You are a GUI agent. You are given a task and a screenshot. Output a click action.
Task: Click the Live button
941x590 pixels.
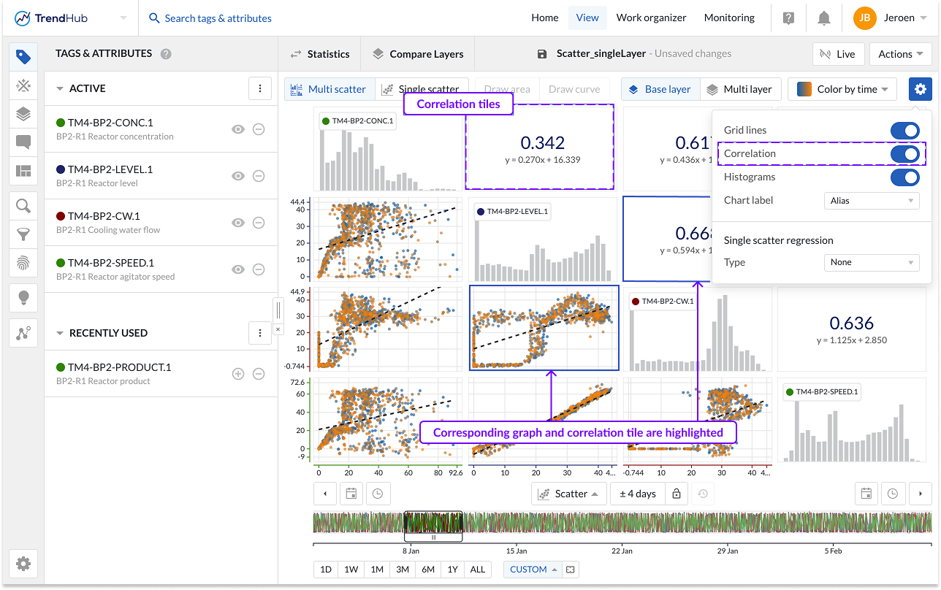pyautogui.click(x=838, y=54)
